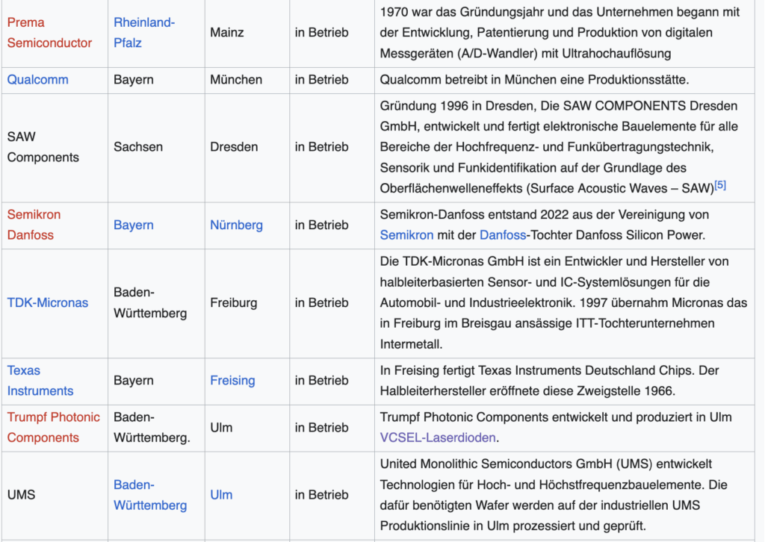This screenshot has width=765, height=542.
Task: Click the SAW Components name cell
Action: 32,147
